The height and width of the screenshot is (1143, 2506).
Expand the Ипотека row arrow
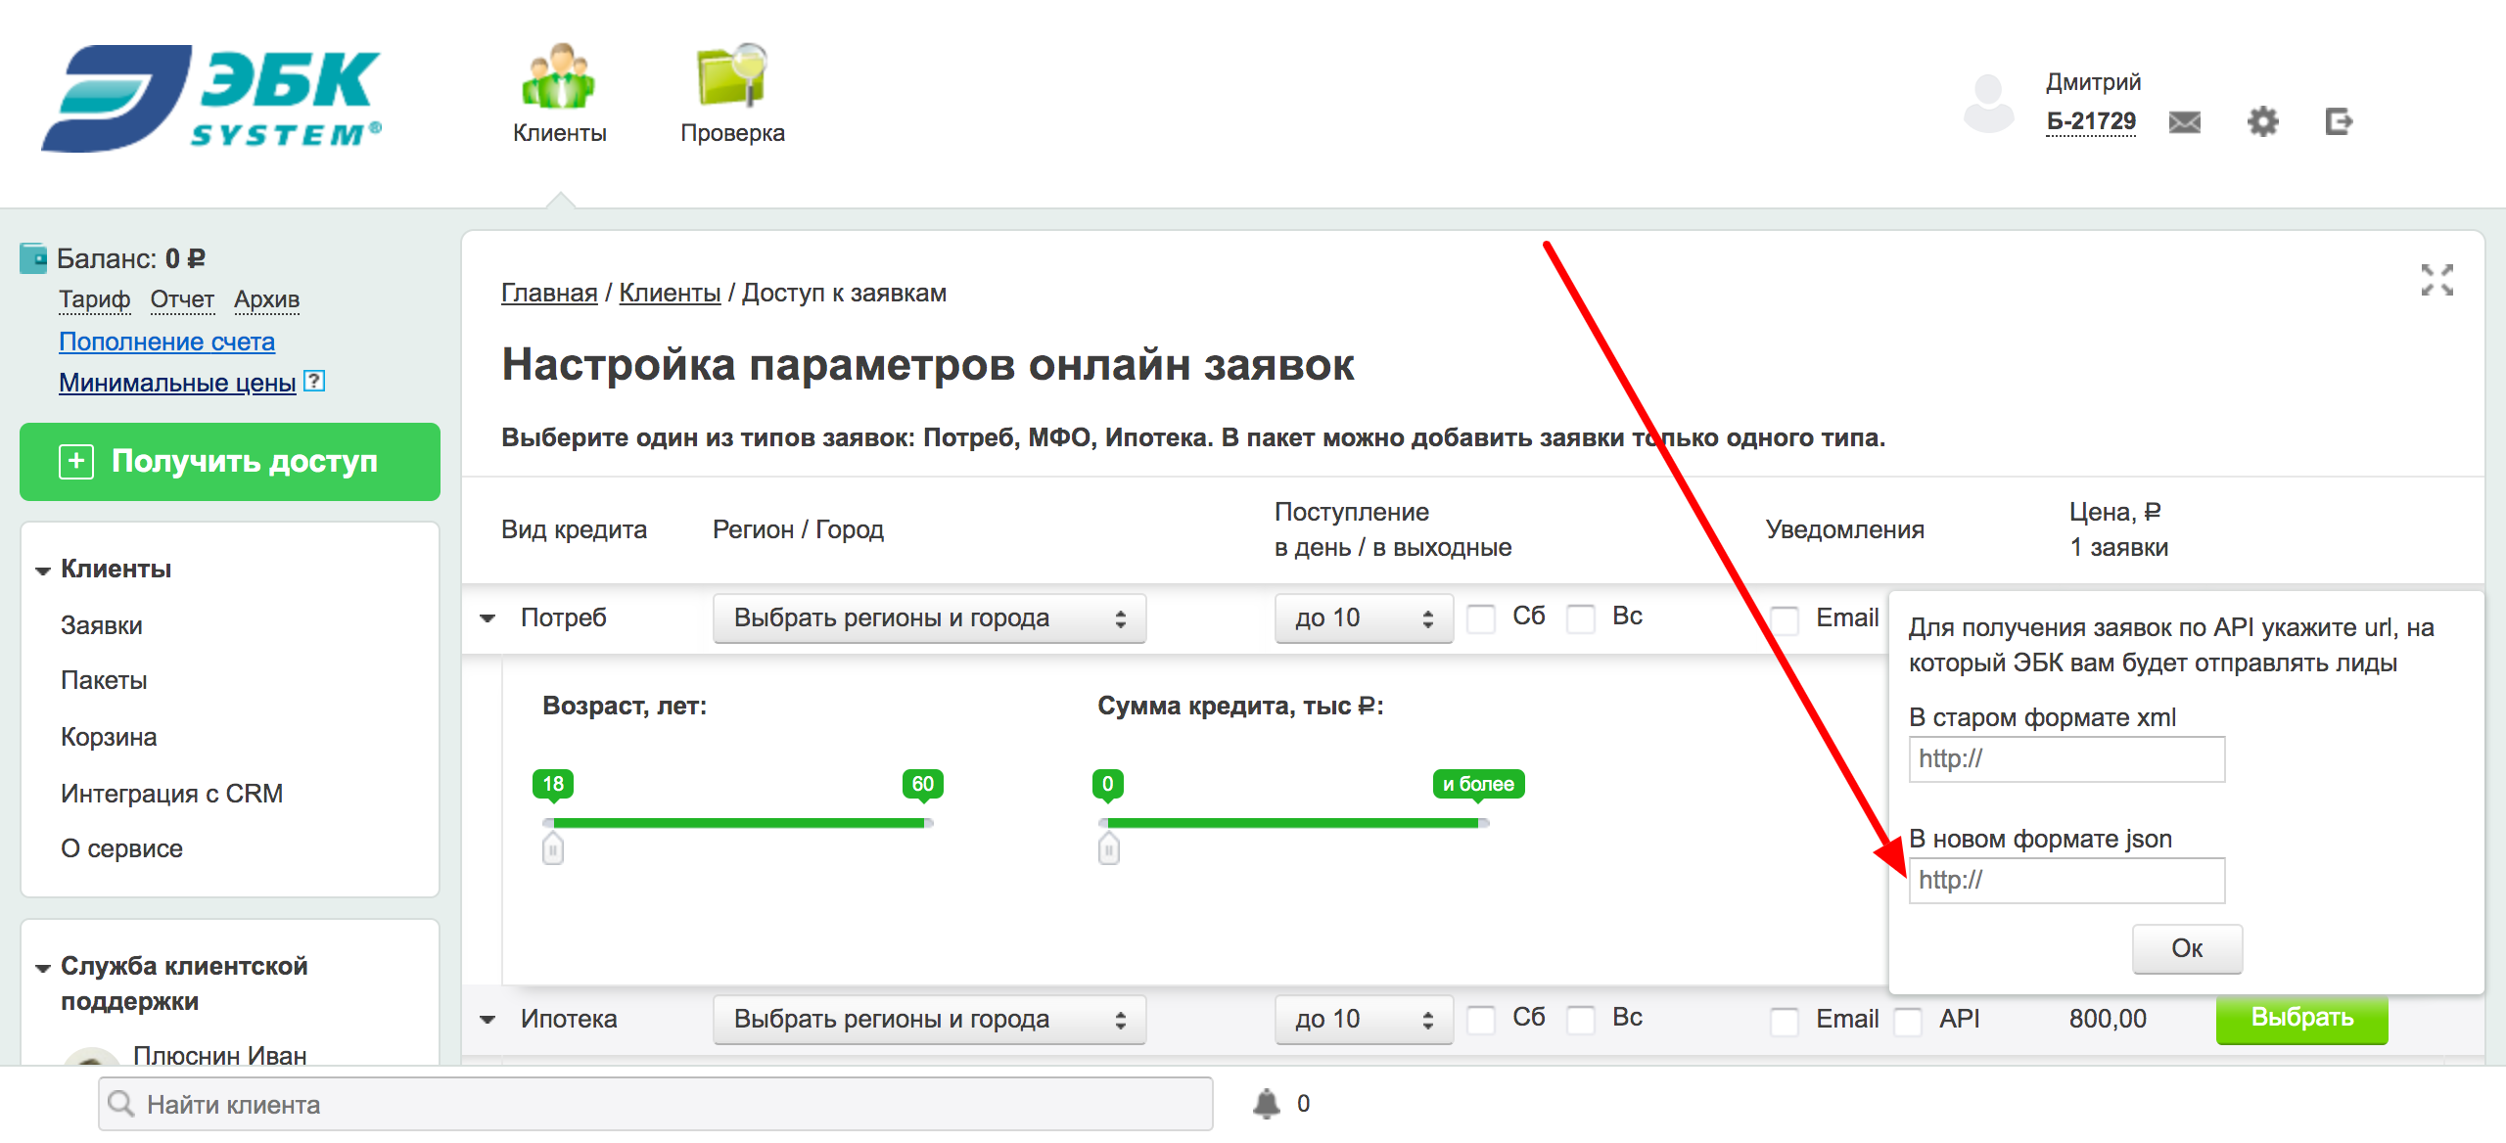click(x=487, y=1020)
